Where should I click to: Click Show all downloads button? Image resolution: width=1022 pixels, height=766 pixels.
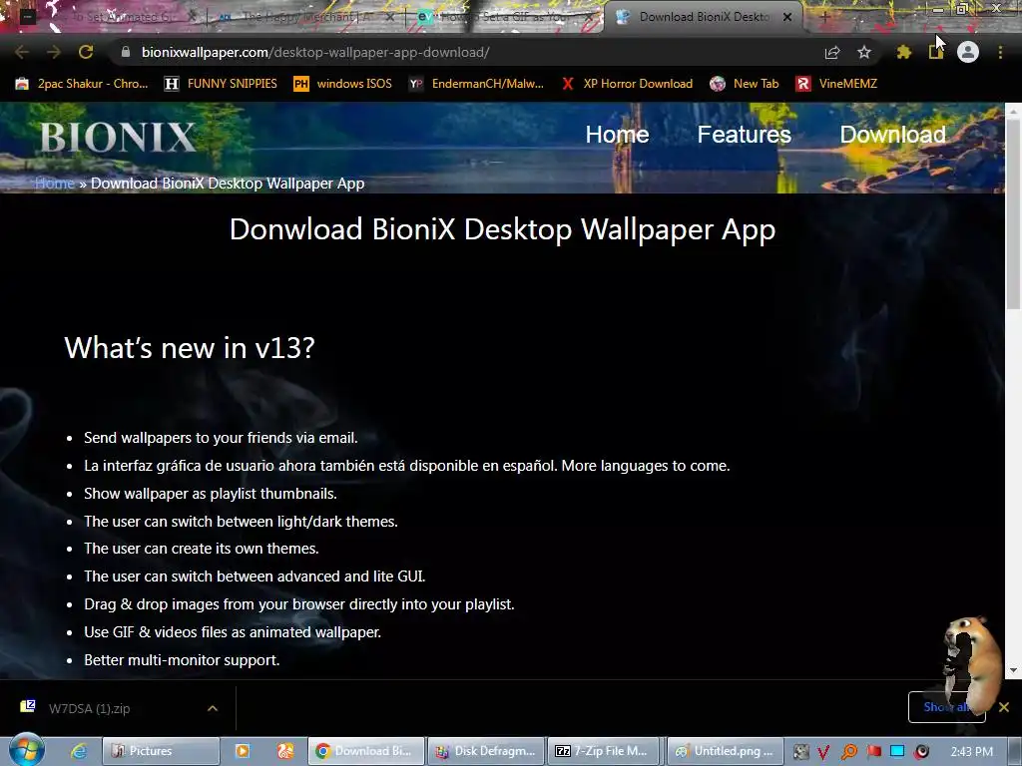click(946, 707)
